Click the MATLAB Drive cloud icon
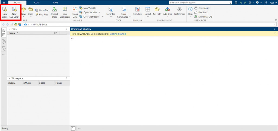 click(x=25, y=24)
